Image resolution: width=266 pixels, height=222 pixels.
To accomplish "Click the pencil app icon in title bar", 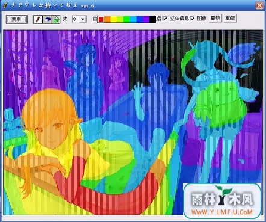I will tap(5, 5).
